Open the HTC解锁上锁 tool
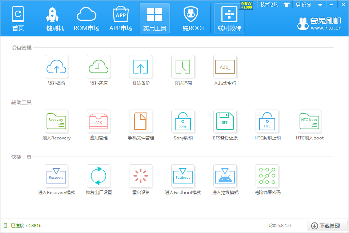This screenshot has width=349, height=233. (267, 121)
